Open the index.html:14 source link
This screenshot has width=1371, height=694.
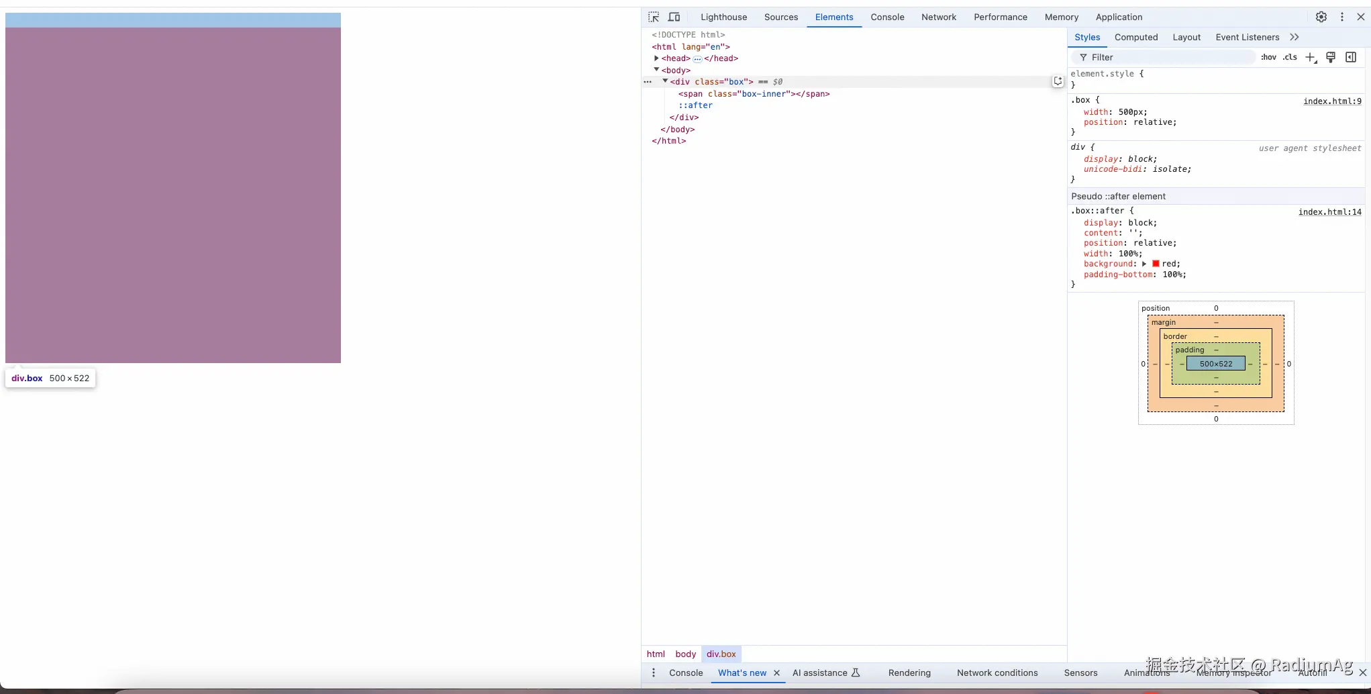1329,212
